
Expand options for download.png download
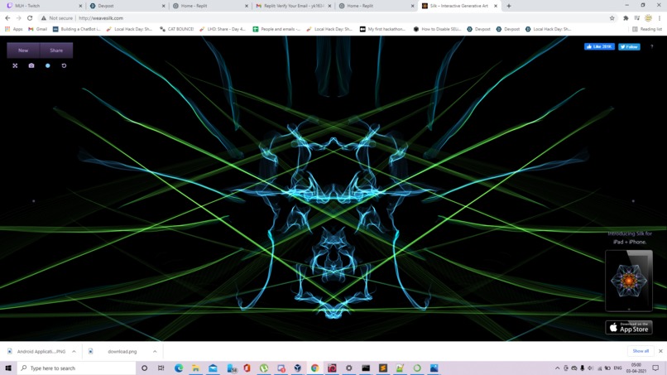pos(155,351)
